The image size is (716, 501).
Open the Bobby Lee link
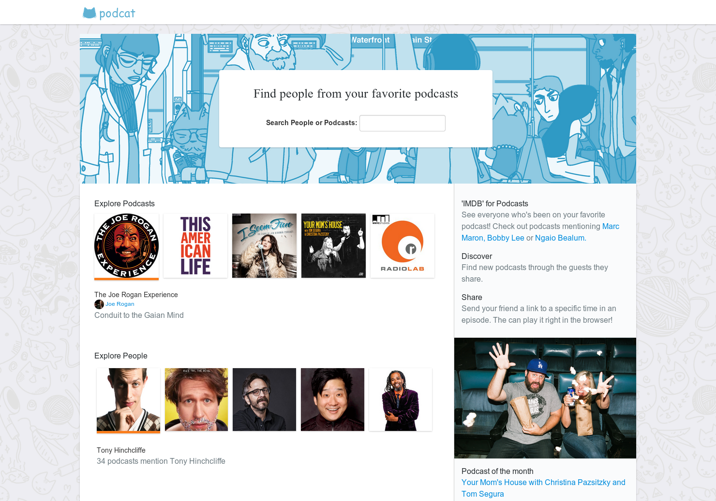pyautogui.click(x=506, y=238)
